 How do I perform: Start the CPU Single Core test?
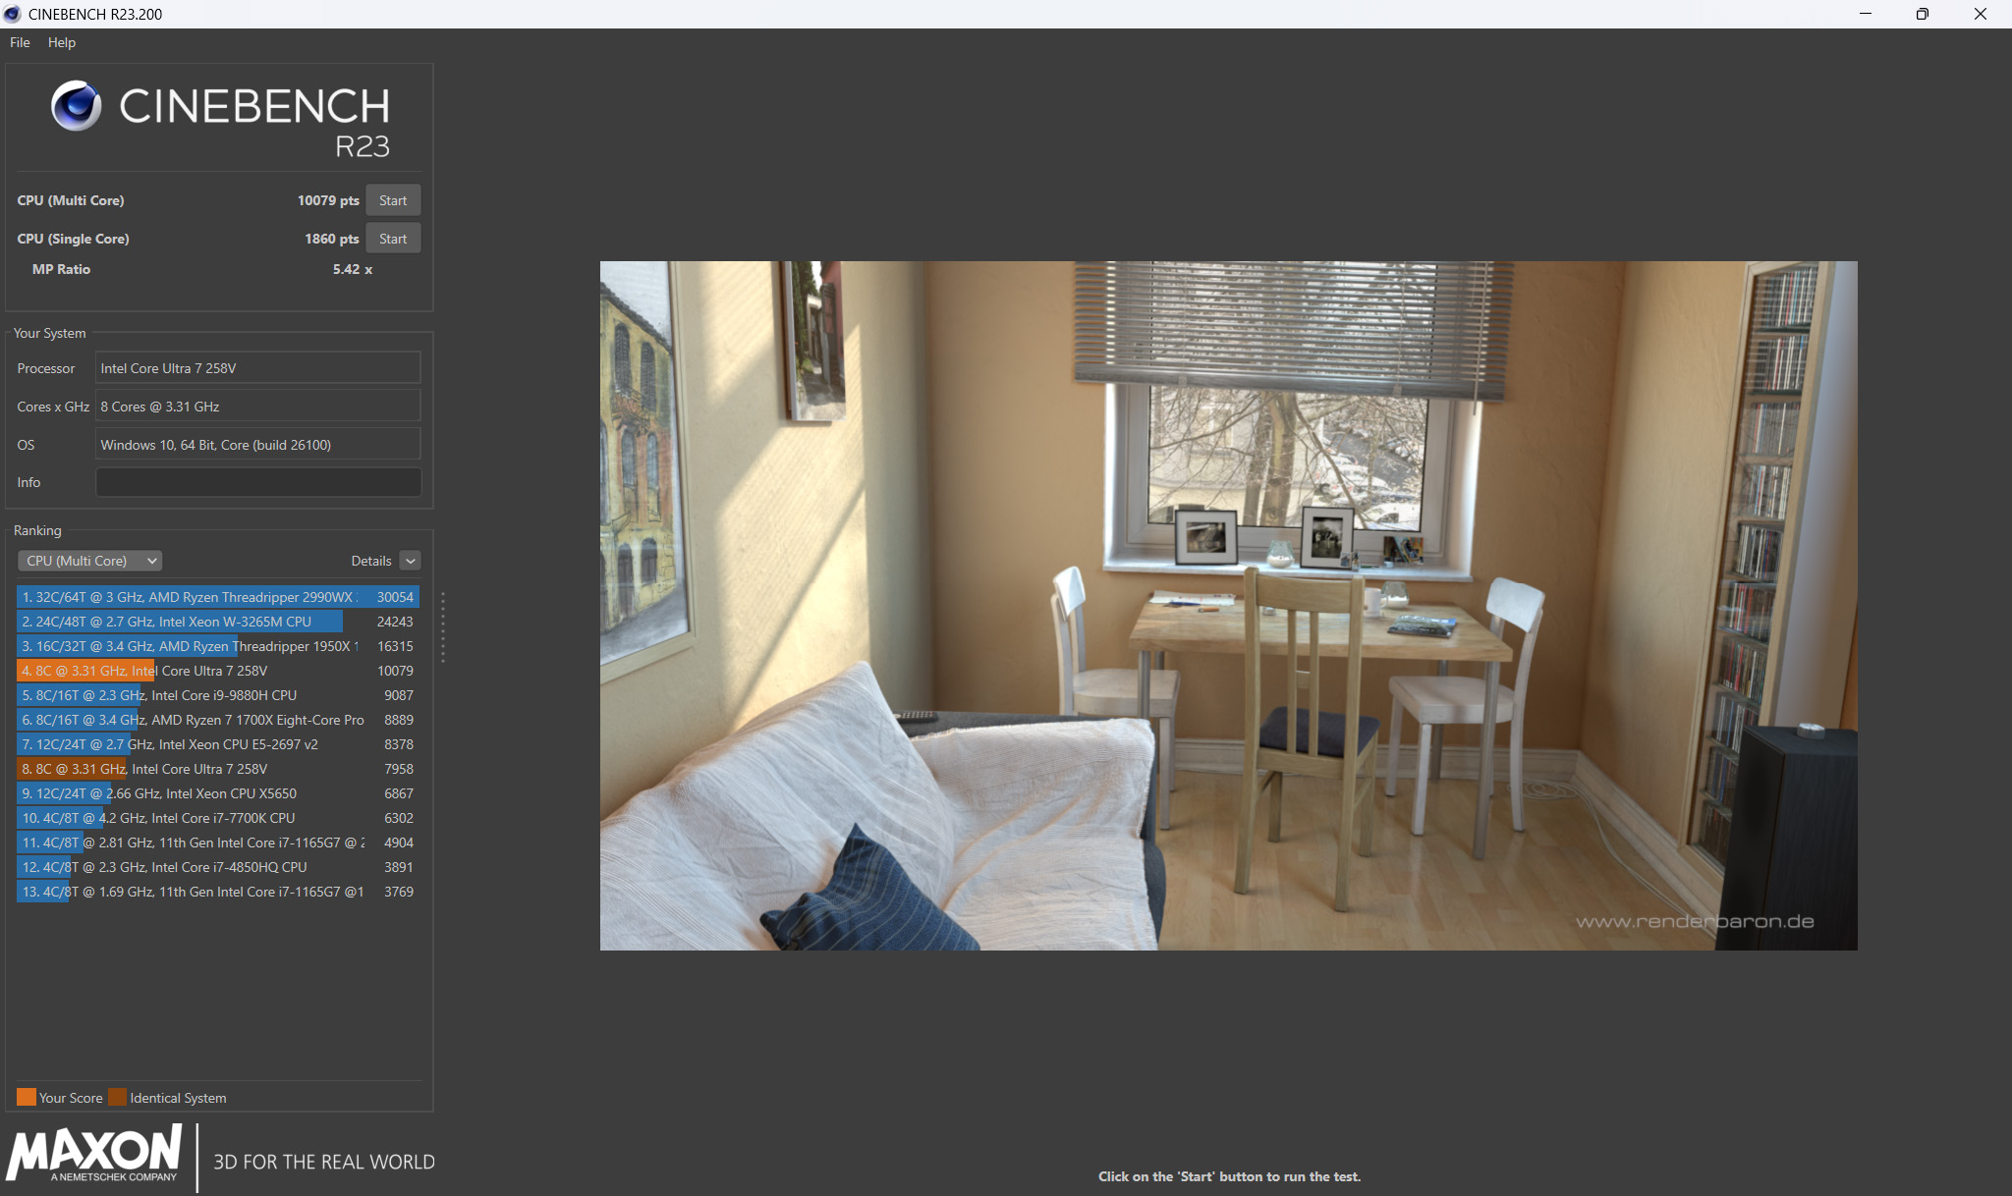[393, 239]
